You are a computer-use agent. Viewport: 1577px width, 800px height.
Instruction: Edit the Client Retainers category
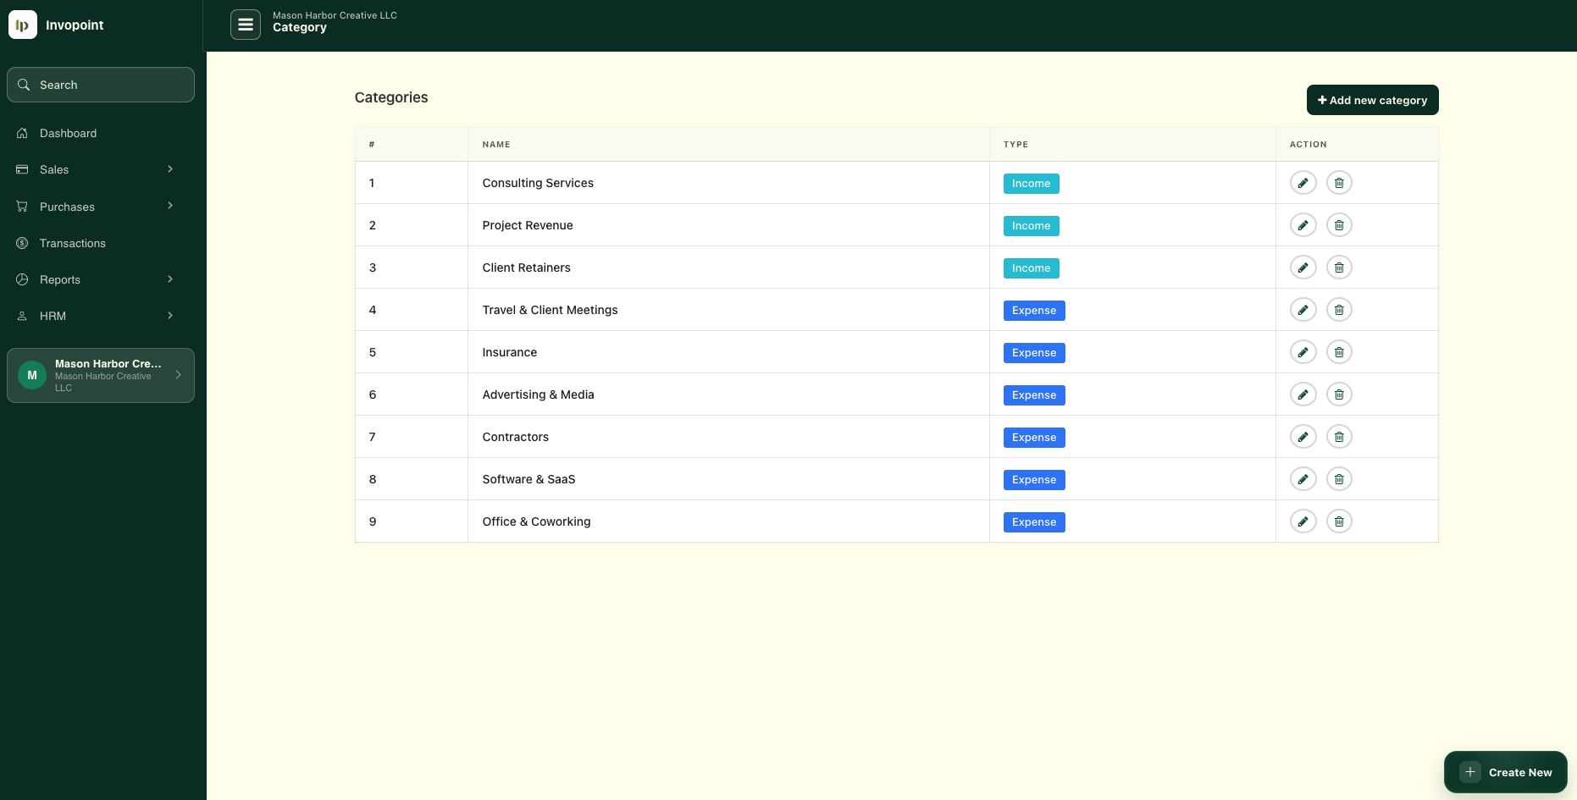1303,268
